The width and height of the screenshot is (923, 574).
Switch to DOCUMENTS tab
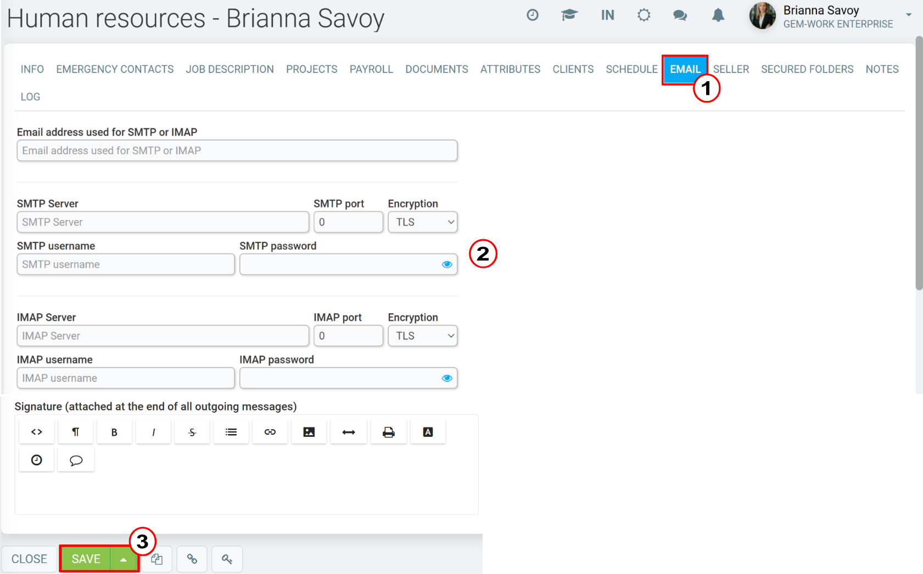(437, 69)
